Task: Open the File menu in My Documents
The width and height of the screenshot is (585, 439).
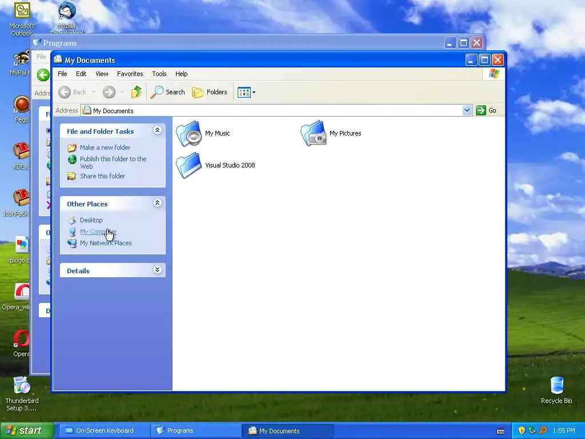Action: [x=62, y=74]
